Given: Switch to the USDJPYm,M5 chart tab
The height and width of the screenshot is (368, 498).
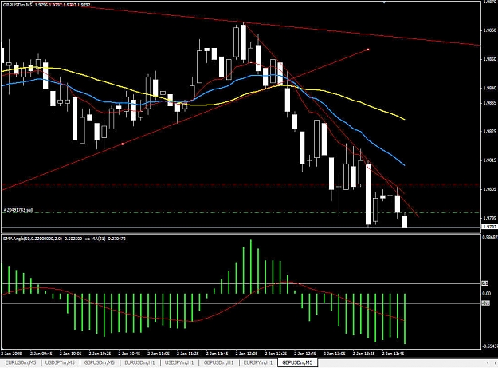Looking at the screenshot, I should coord(60,362).
